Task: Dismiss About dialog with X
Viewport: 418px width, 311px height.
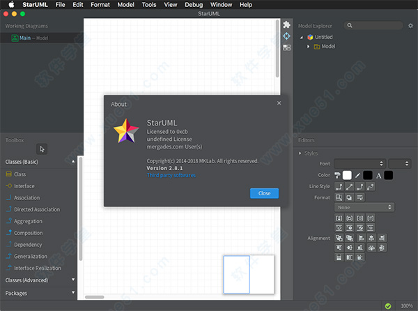Action: pyautogui.click(x=279, y=103)
